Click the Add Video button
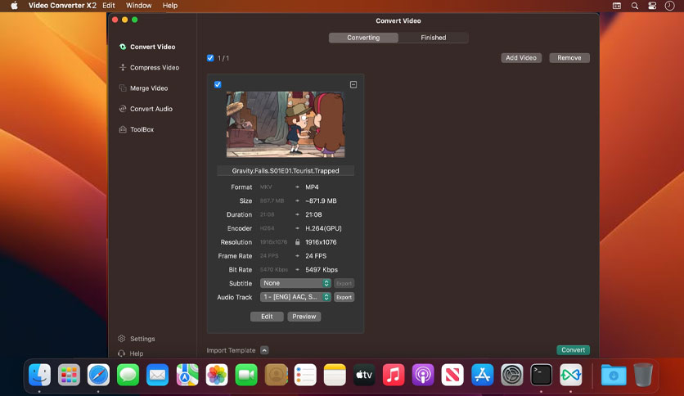Screen dimensions: 684x396 [x=521, y=58]
